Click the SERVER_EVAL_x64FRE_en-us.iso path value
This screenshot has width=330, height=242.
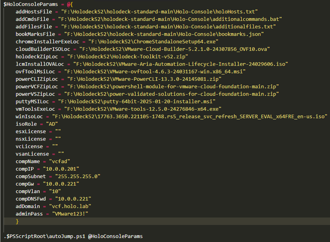[x=189, y=116]
